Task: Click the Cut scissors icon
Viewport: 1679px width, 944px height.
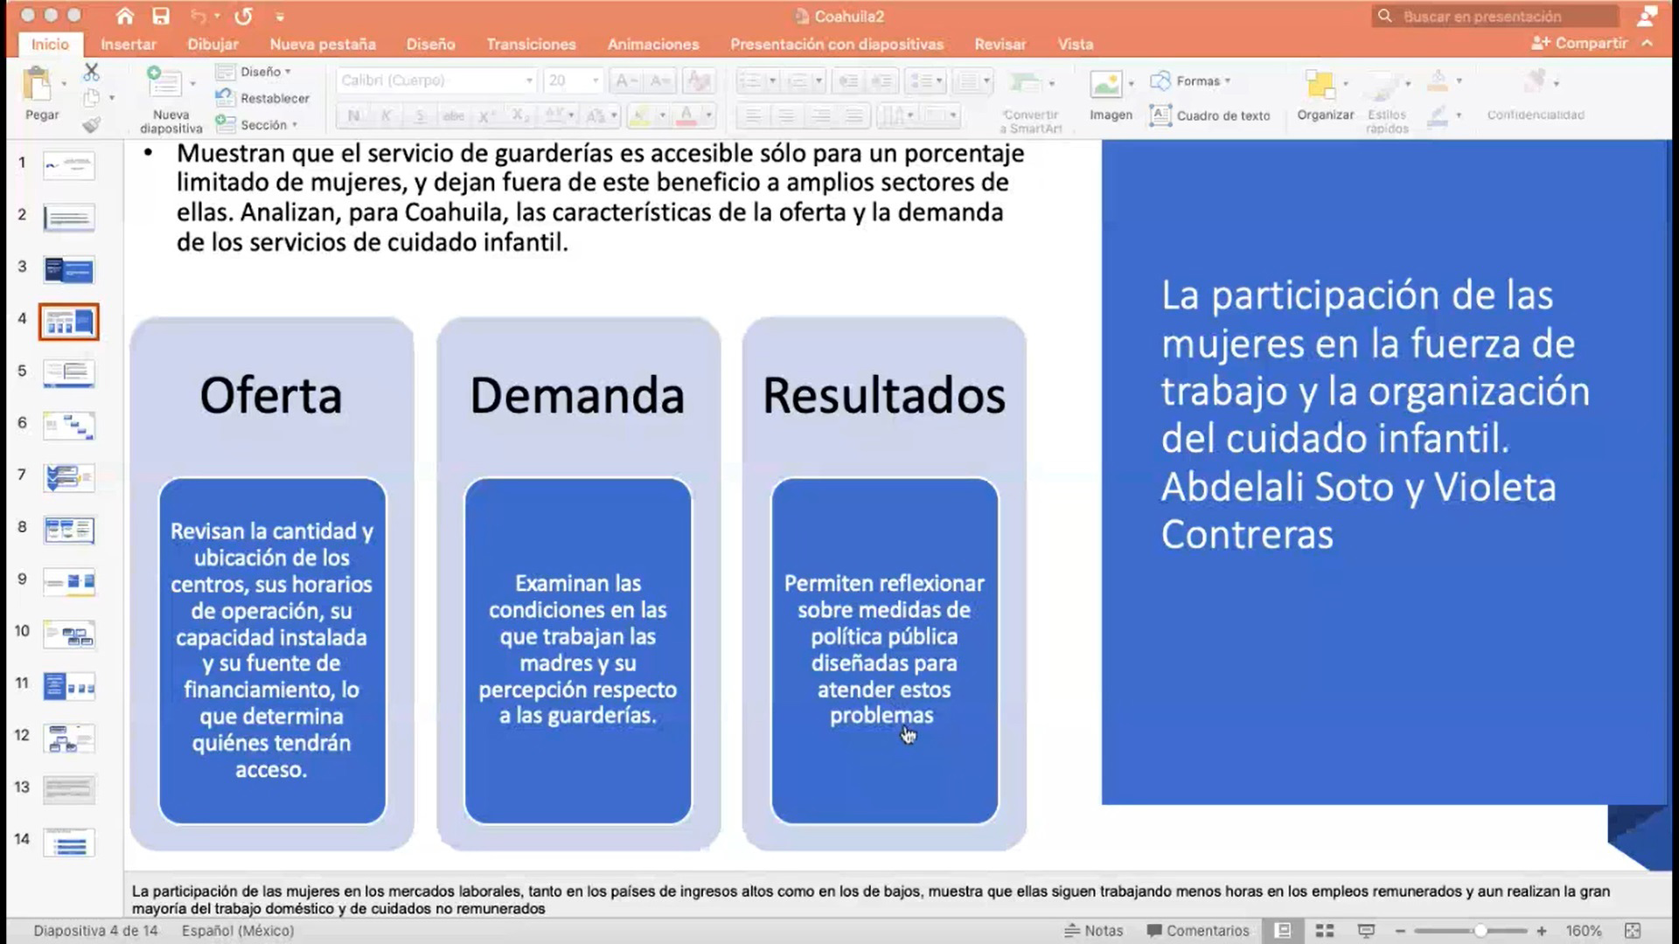Action: (91, 72)
